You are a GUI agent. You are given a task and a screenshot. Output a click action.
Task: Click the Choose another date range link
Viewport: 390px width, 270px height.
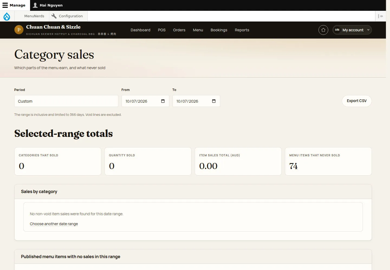pos(54,224)
